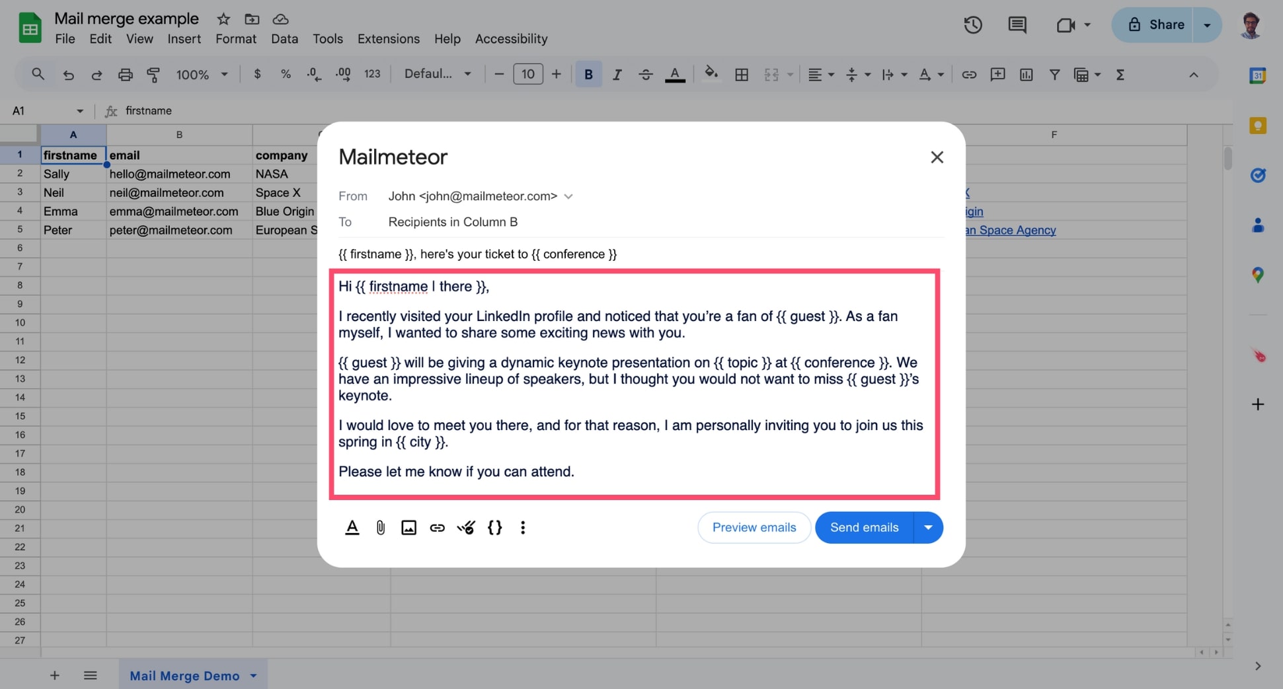Search the menus with the magnifier icon
The height and width of the screenshot is (689, 1283).
click(38, 75)
